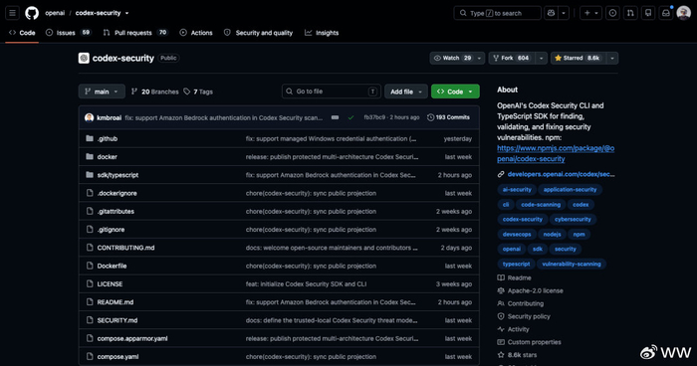Expand the Fork options dropdown arrow
The image size is (697, 366).
[x=541, y=58]
